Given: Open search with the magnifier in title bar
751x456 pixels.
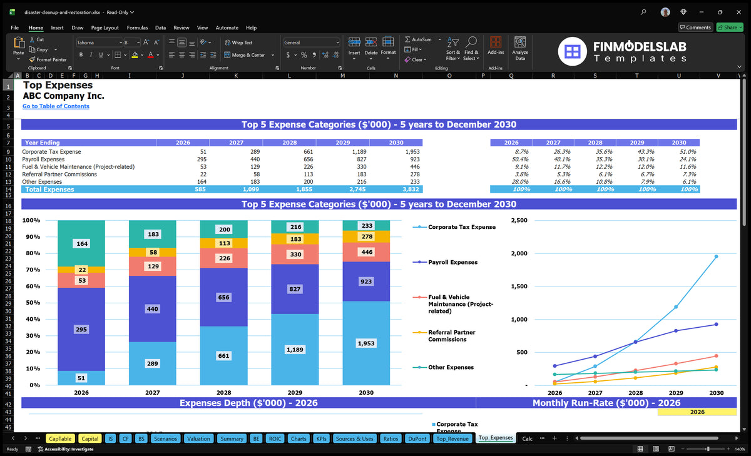Looking at the screenshot, I should [644, 12].
